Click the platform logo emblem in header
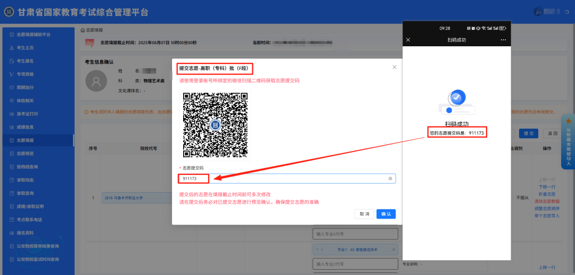Image resolution: width=575 pixels, height=275 pixels. (x=10, y=12)
